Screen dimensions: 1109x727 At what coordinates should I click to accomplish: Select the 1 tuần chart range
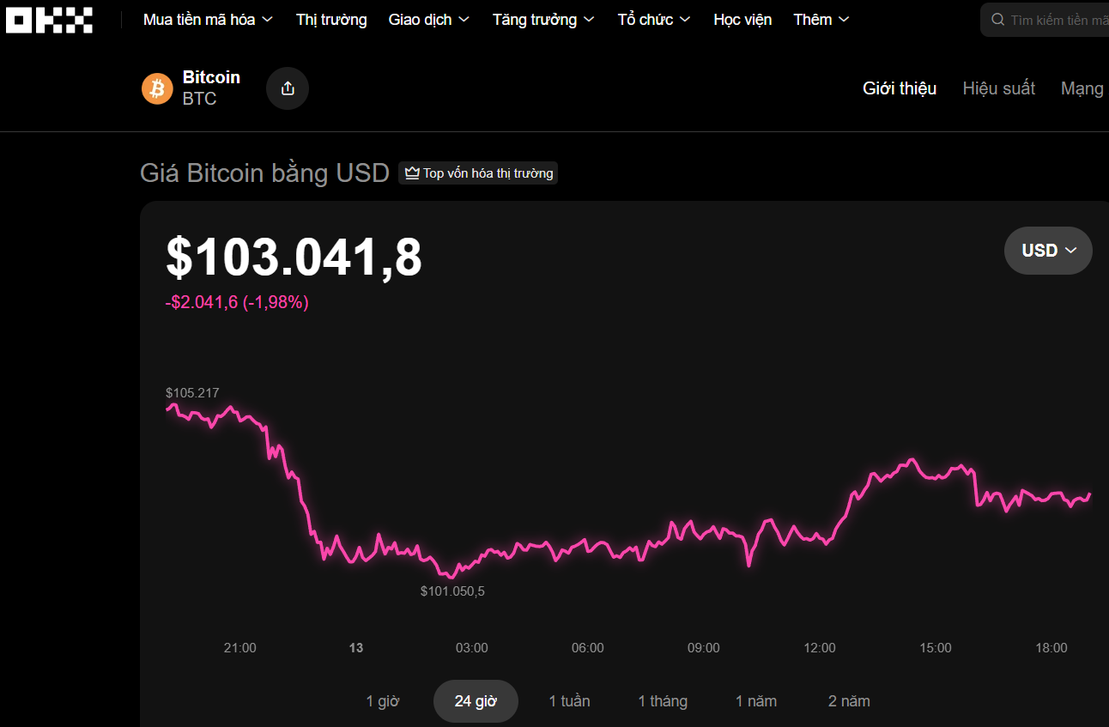[x=569, y=700]
